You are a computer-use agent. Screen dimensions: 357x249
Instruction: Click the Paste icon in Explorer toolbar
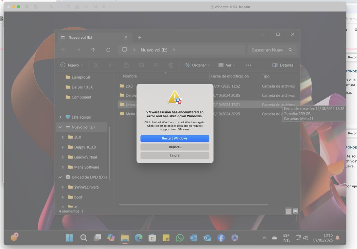pyautogui.click(x=126, y=65)
